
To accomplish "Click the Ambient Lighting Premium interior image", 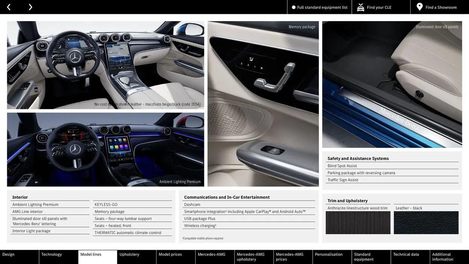I will pyautogui.click(x=106, y=149).
